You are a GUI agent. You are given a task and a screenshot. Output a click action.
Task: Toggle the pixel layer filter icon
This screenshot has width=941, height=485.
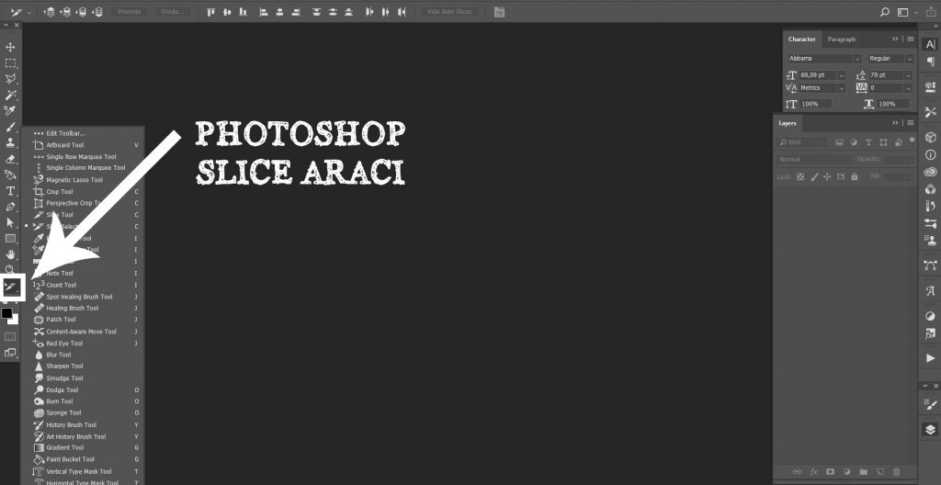pos(839,142)
